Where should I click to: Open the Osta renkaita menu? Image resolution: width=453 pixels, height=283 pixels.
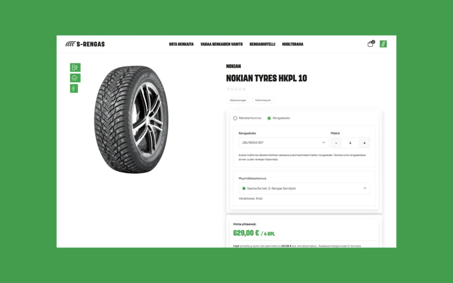(181, 44)
